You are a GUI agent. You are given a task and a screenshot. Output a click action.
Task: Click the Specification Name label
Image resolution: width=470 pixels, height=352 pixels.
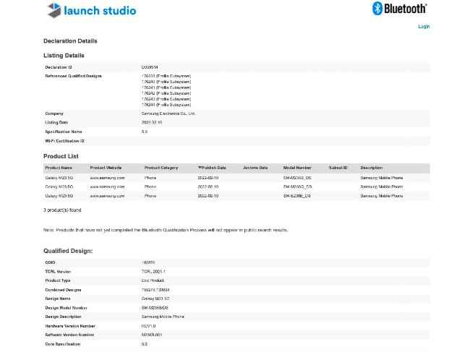63,132
